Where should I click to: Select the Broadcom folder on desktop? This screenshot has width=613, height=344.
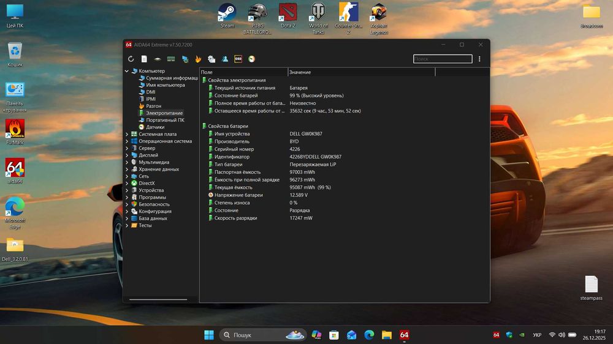point(591,17)
